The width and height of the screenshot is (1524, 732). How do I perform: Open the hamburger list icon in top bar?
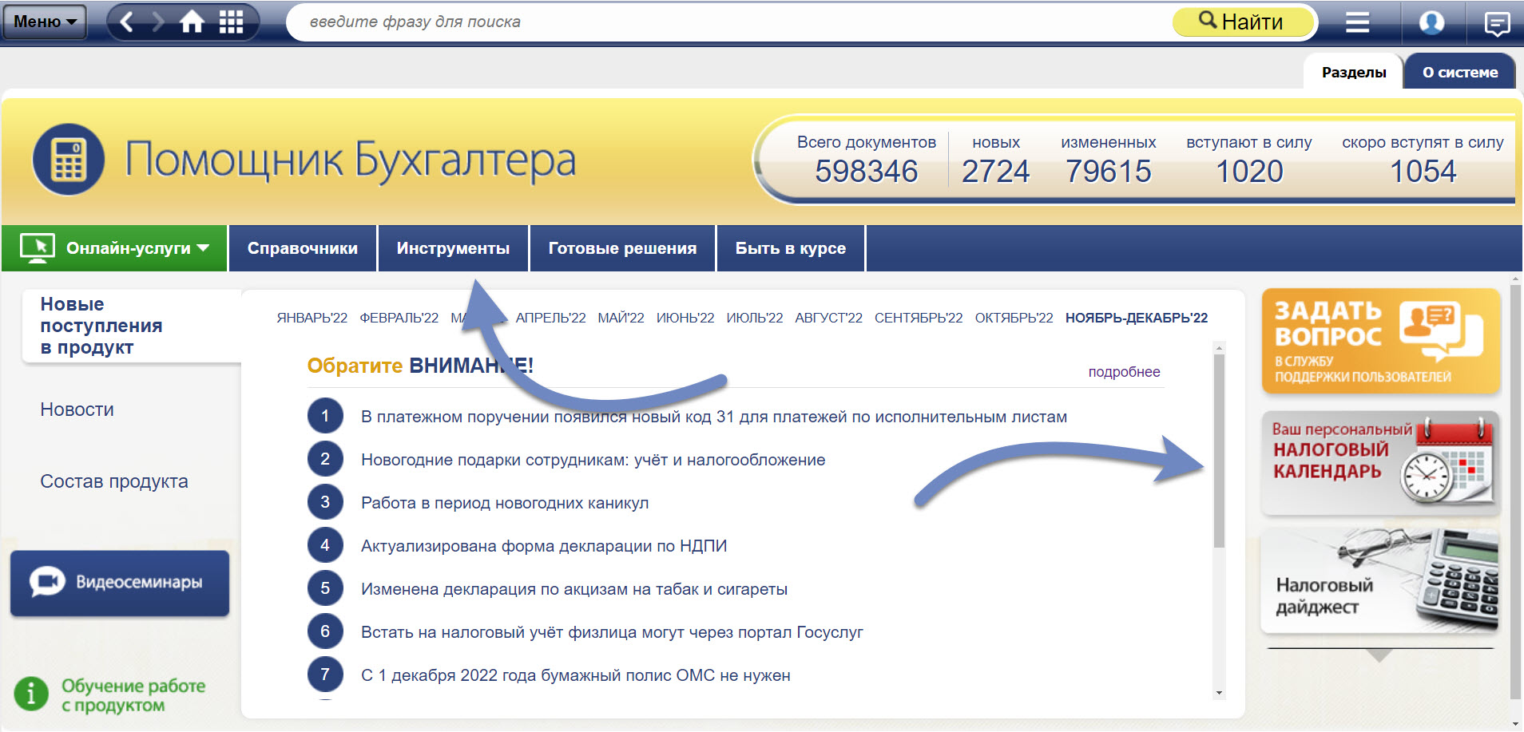(1357, 22)
